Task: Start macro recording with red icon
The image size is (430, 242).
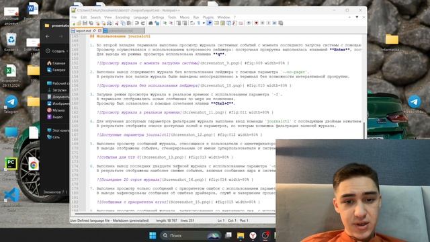Action: point(256,23)
